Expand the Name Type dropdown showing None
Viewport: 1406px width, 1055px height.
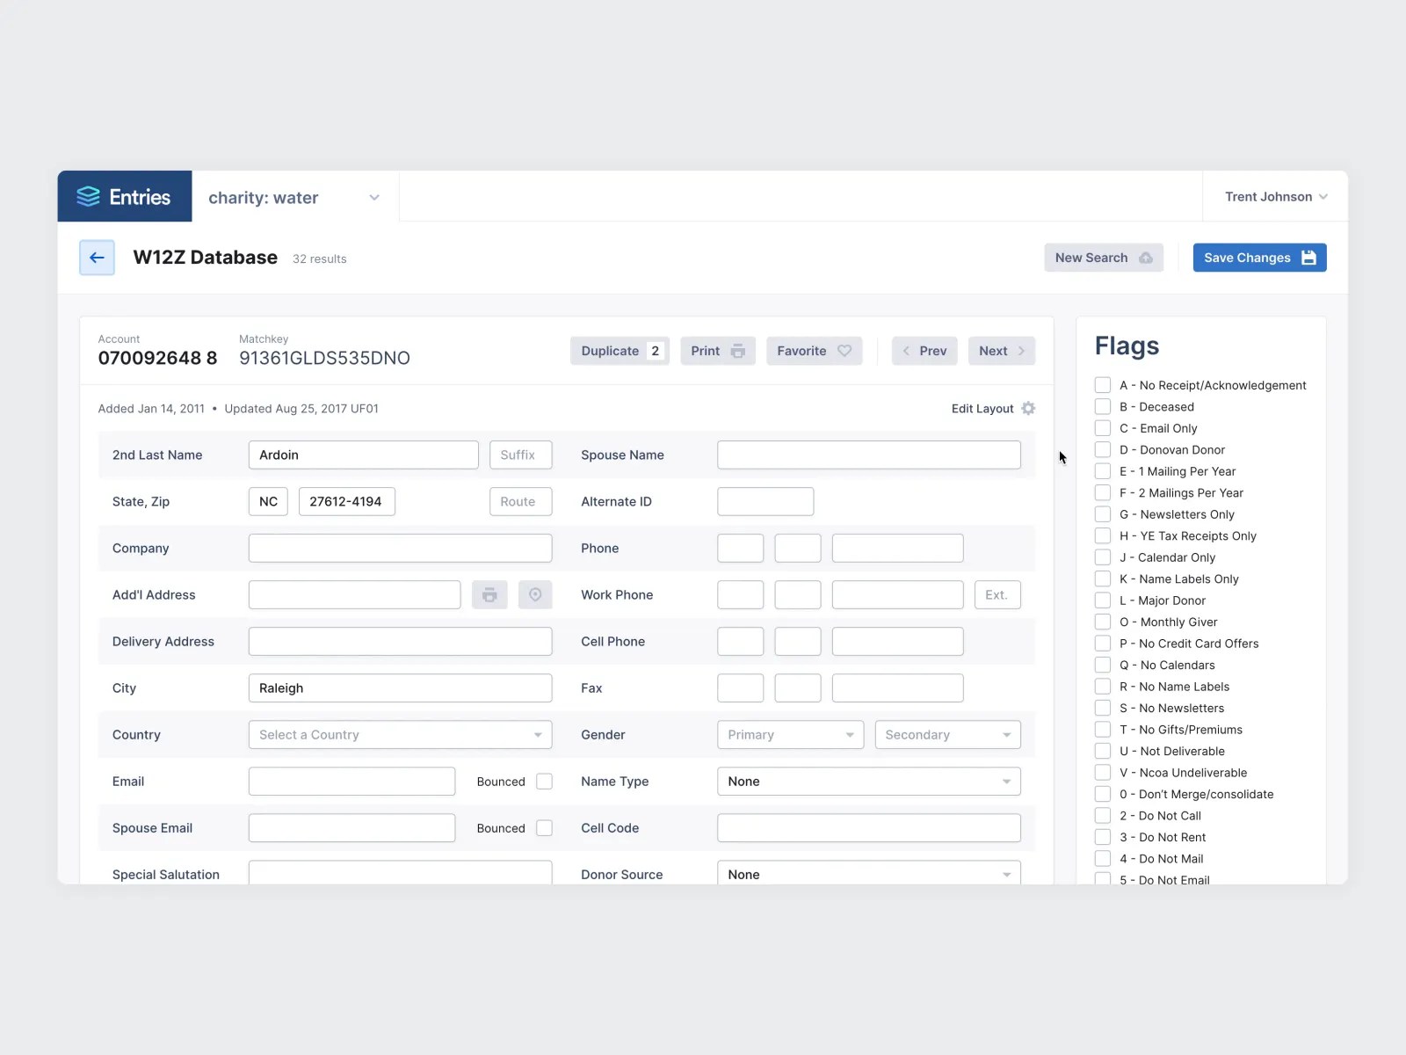pos(868,781)
